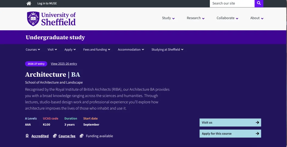Image resolution: width=287 pixels, height=147 pixels.
Task: Open the Fees and funding submenu
Action: tap(97, 50)
